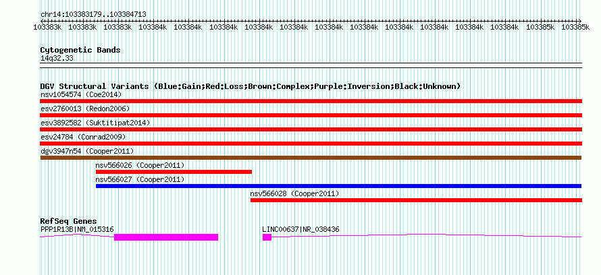Select the small magenta LINC00637 exon block
601x275 pixels.
267,237
